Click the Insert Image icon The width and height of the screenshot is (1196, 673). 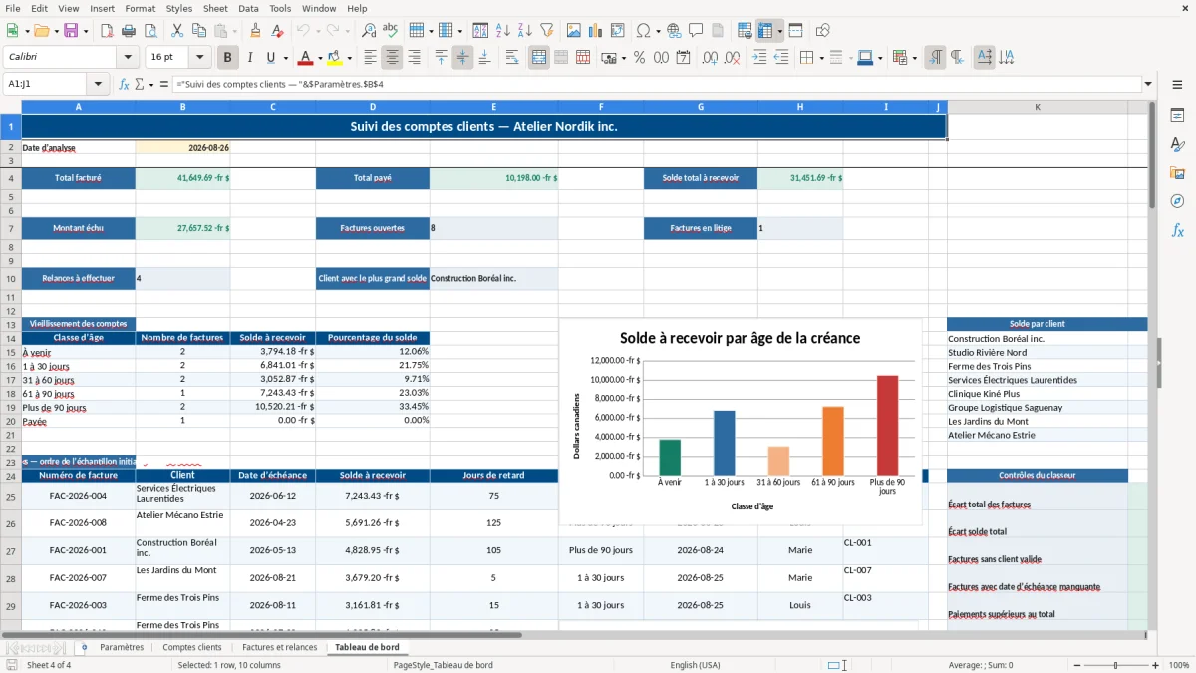coord(572,31)
